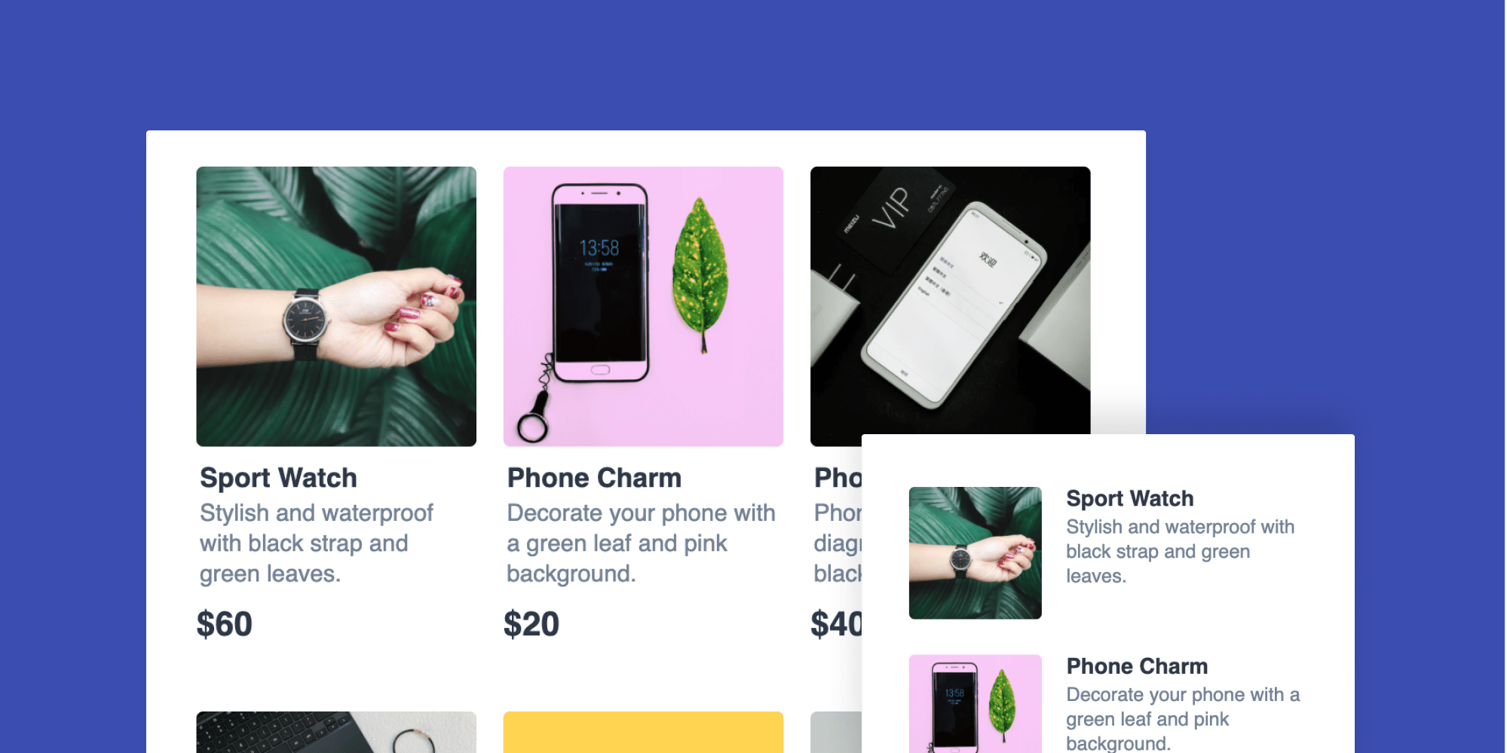
Task: Click 'green leaf and pink' text in list panel
Action: 1147,719
